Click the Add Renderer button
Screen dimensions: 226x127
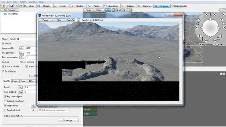(10, 10)
